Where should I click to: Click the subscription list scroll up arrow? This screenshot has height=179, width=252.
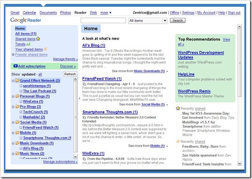(x=76, y=79)
